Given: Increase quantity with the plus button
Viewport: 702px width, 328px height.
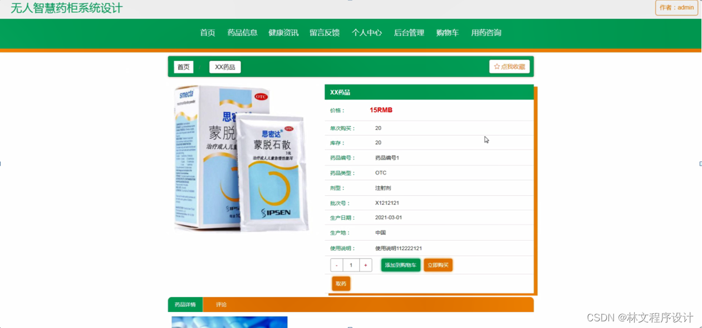Looking at the screenshot, I should pyautogui.click(x=365, y=265).
